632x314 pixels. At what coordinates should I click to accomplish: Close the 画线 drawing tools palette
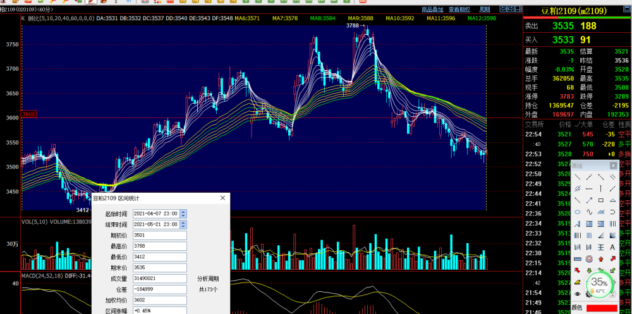pyautogui.click(x=612, y=165)
